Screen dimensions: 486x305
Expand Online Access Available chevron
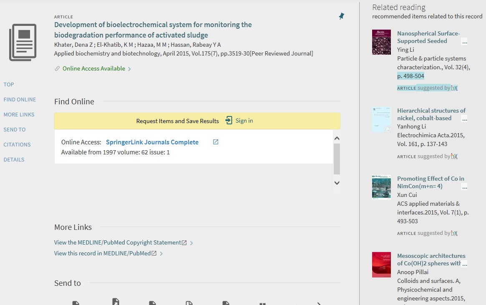tap(130, 69)
